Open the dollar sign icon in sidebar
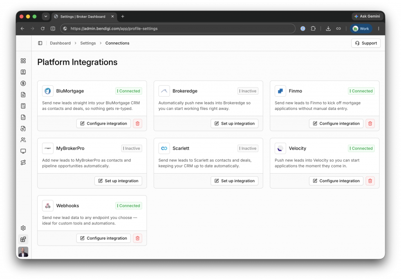The image size is (401, 280). [23, 83]
